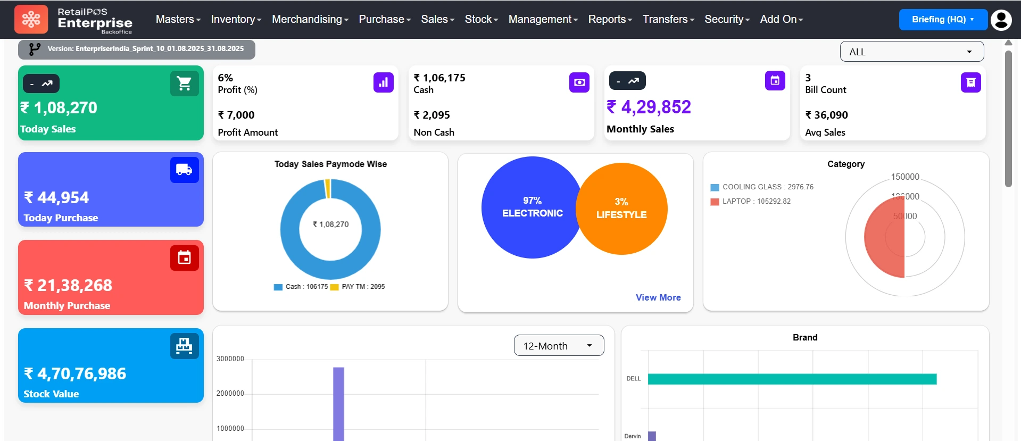Click the cash note icon on Cash card
1021x441 pixels.
579,82
